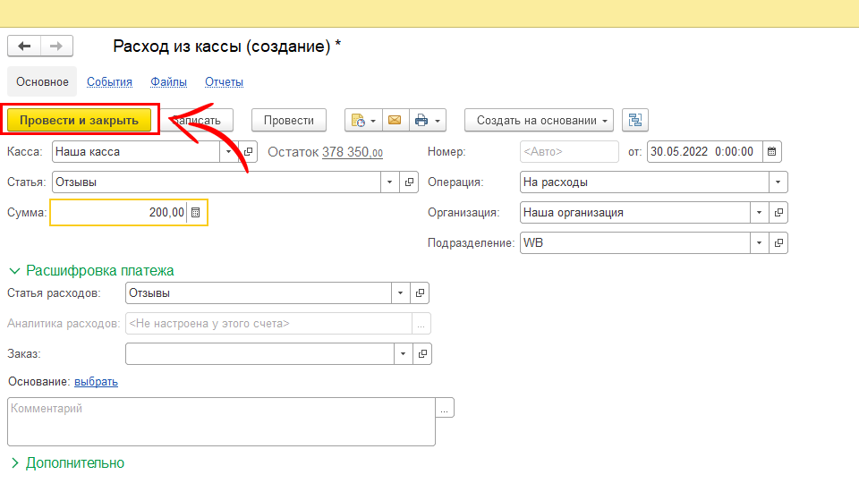Click open icon beside Статья расходов field
The width and height of the screenshot is (859, 483).
point(421,292)
